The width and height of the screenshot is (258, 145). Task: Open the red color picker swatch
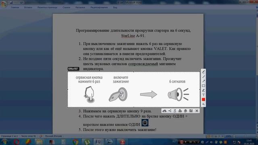coord(203,99)
